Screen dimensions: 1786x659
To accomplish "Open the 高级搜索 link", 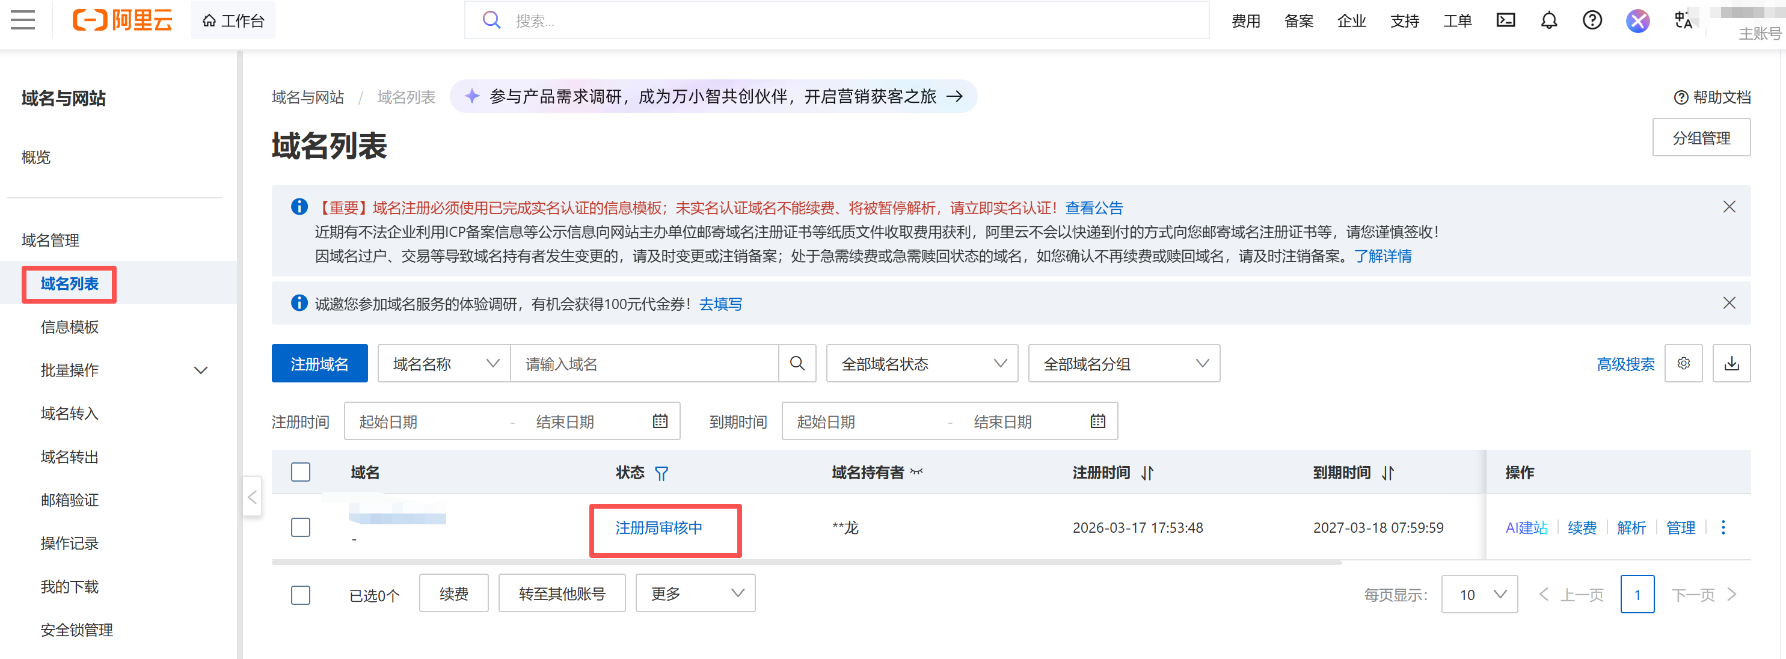I will point(1625,364).
